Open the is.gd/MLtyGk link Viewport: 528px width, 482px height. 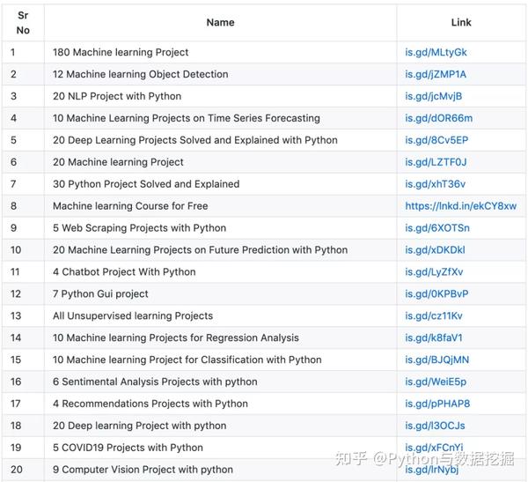click(436, 53)
